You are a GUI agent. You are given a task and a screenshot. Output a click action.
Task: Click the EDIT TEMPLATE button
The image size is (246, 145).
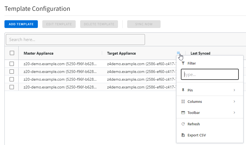[x=59, y=24]
